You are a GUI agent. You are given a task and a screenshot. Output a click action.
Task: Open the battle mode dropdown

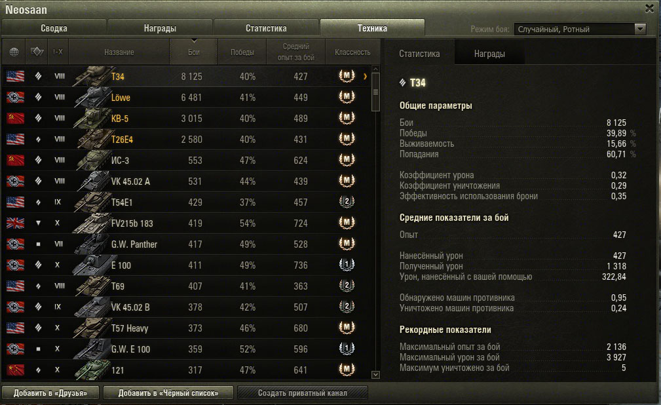pos(640,29)
